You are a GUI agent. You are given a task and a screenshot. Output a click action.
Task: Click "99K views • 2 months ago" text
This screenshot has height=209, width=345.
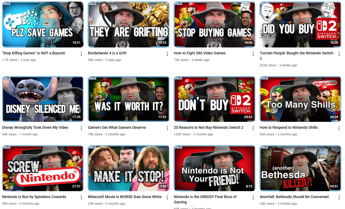click(x=21, y=204)
